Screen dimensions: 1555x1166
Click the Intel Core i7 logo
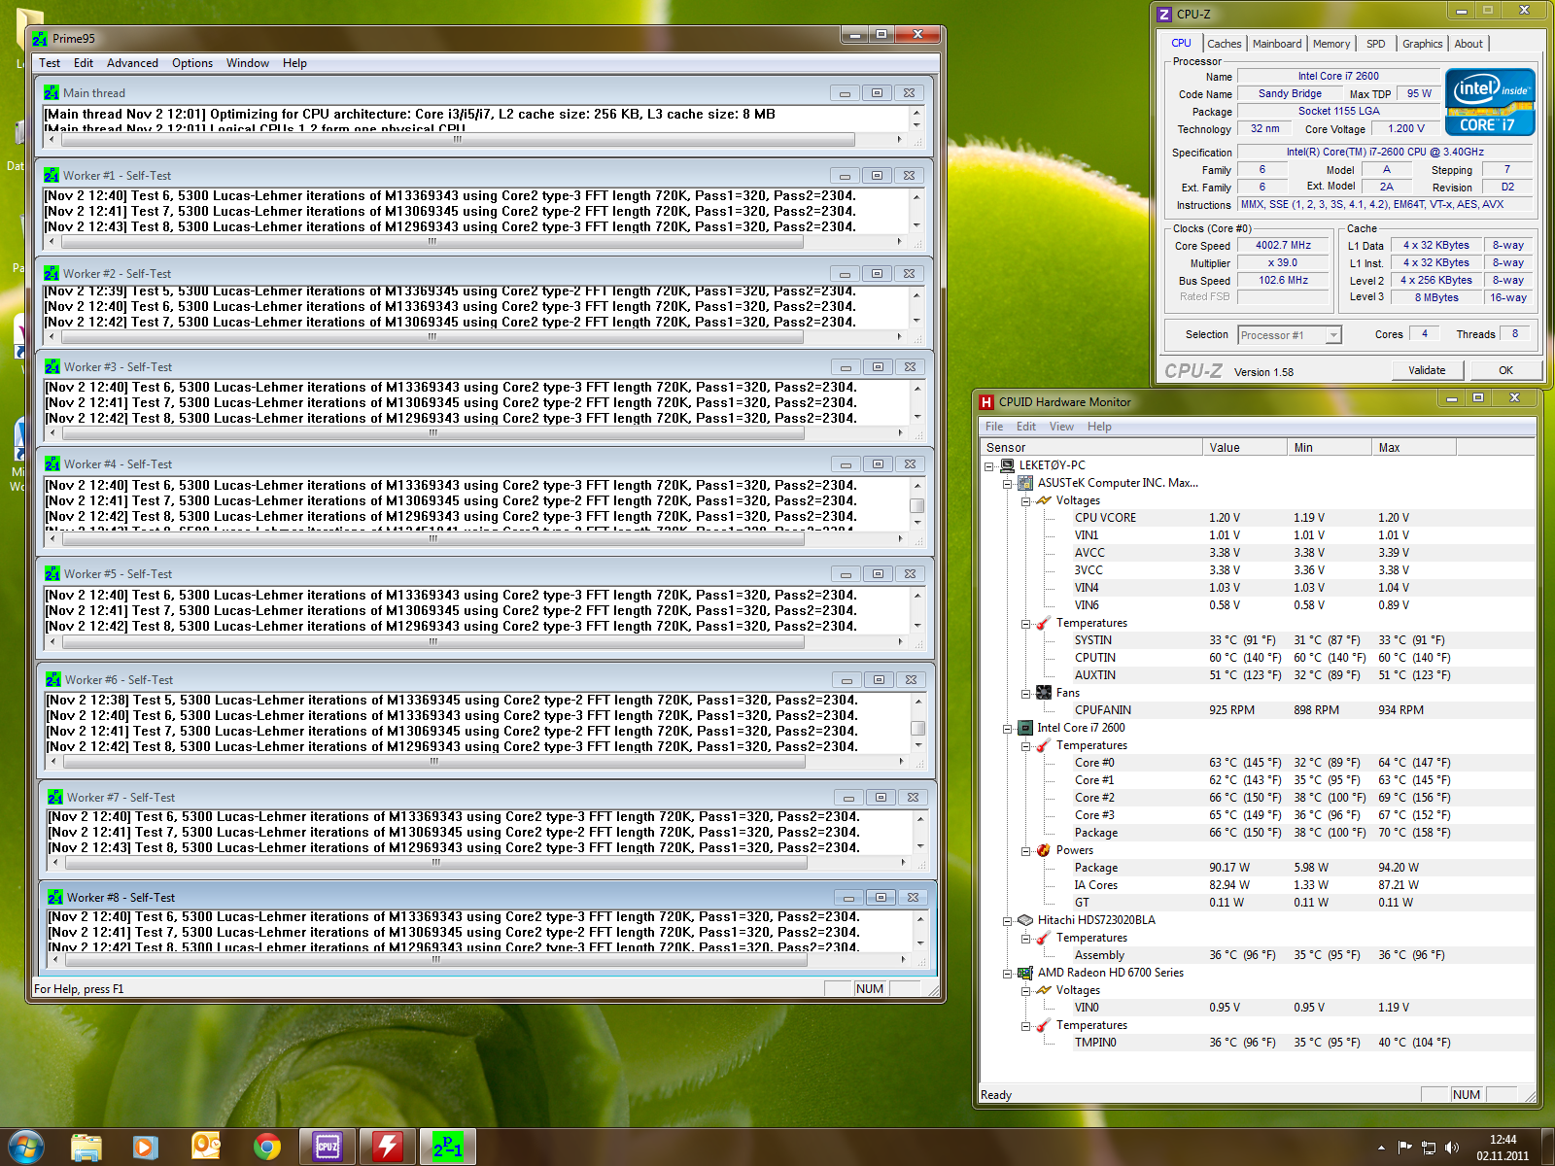[x=1489, y=102]
